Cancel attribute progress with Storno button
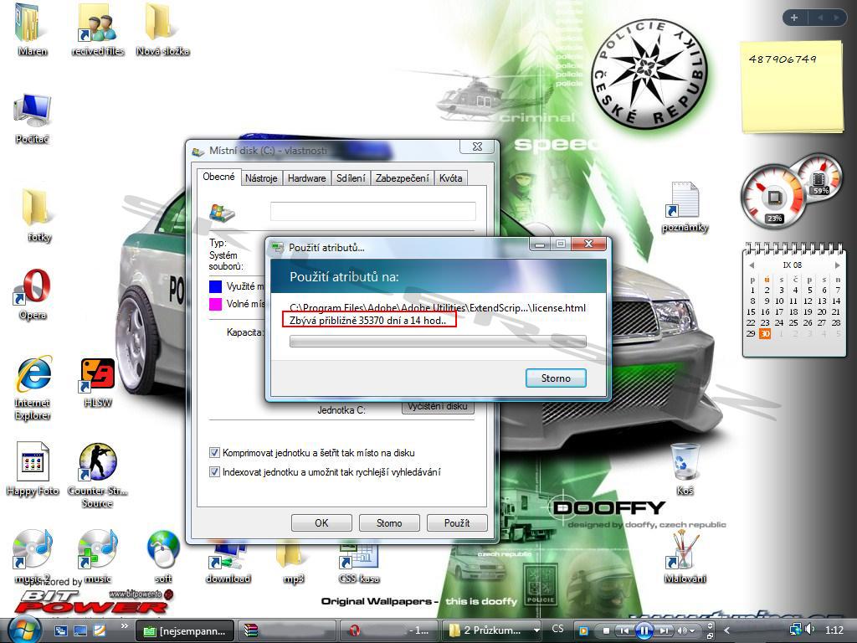 tap(556, 378)
